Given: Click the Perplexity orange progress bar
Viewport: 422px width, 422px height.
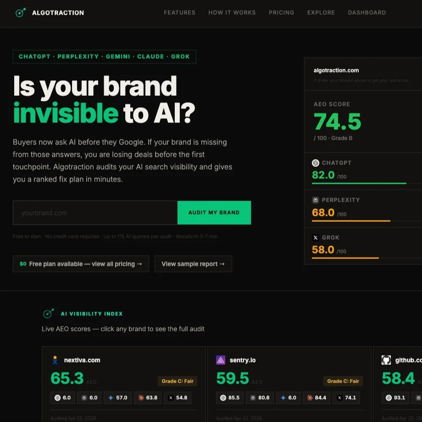Looking at the screenshot, I should pos(351,221).
